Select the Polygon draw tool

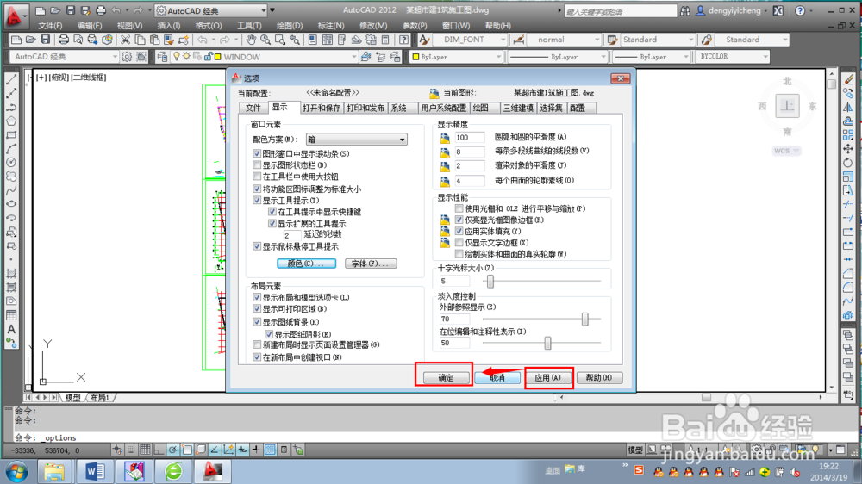(11, 121)
